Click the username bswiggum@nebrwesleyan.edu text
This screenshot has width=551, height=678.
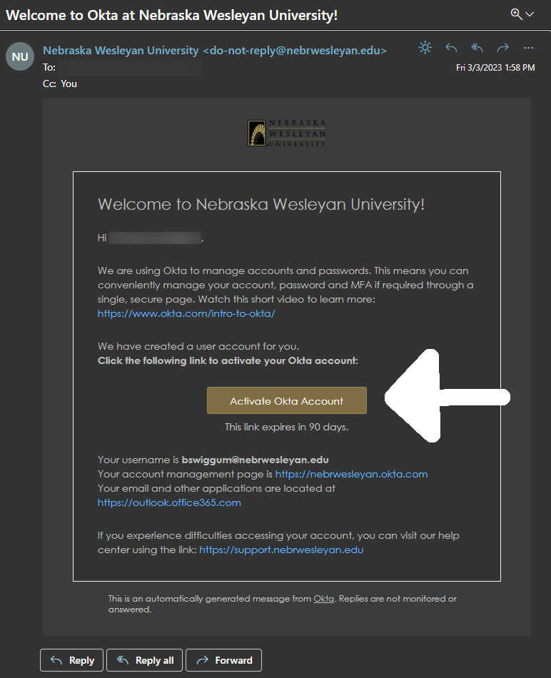click(256, 460)
